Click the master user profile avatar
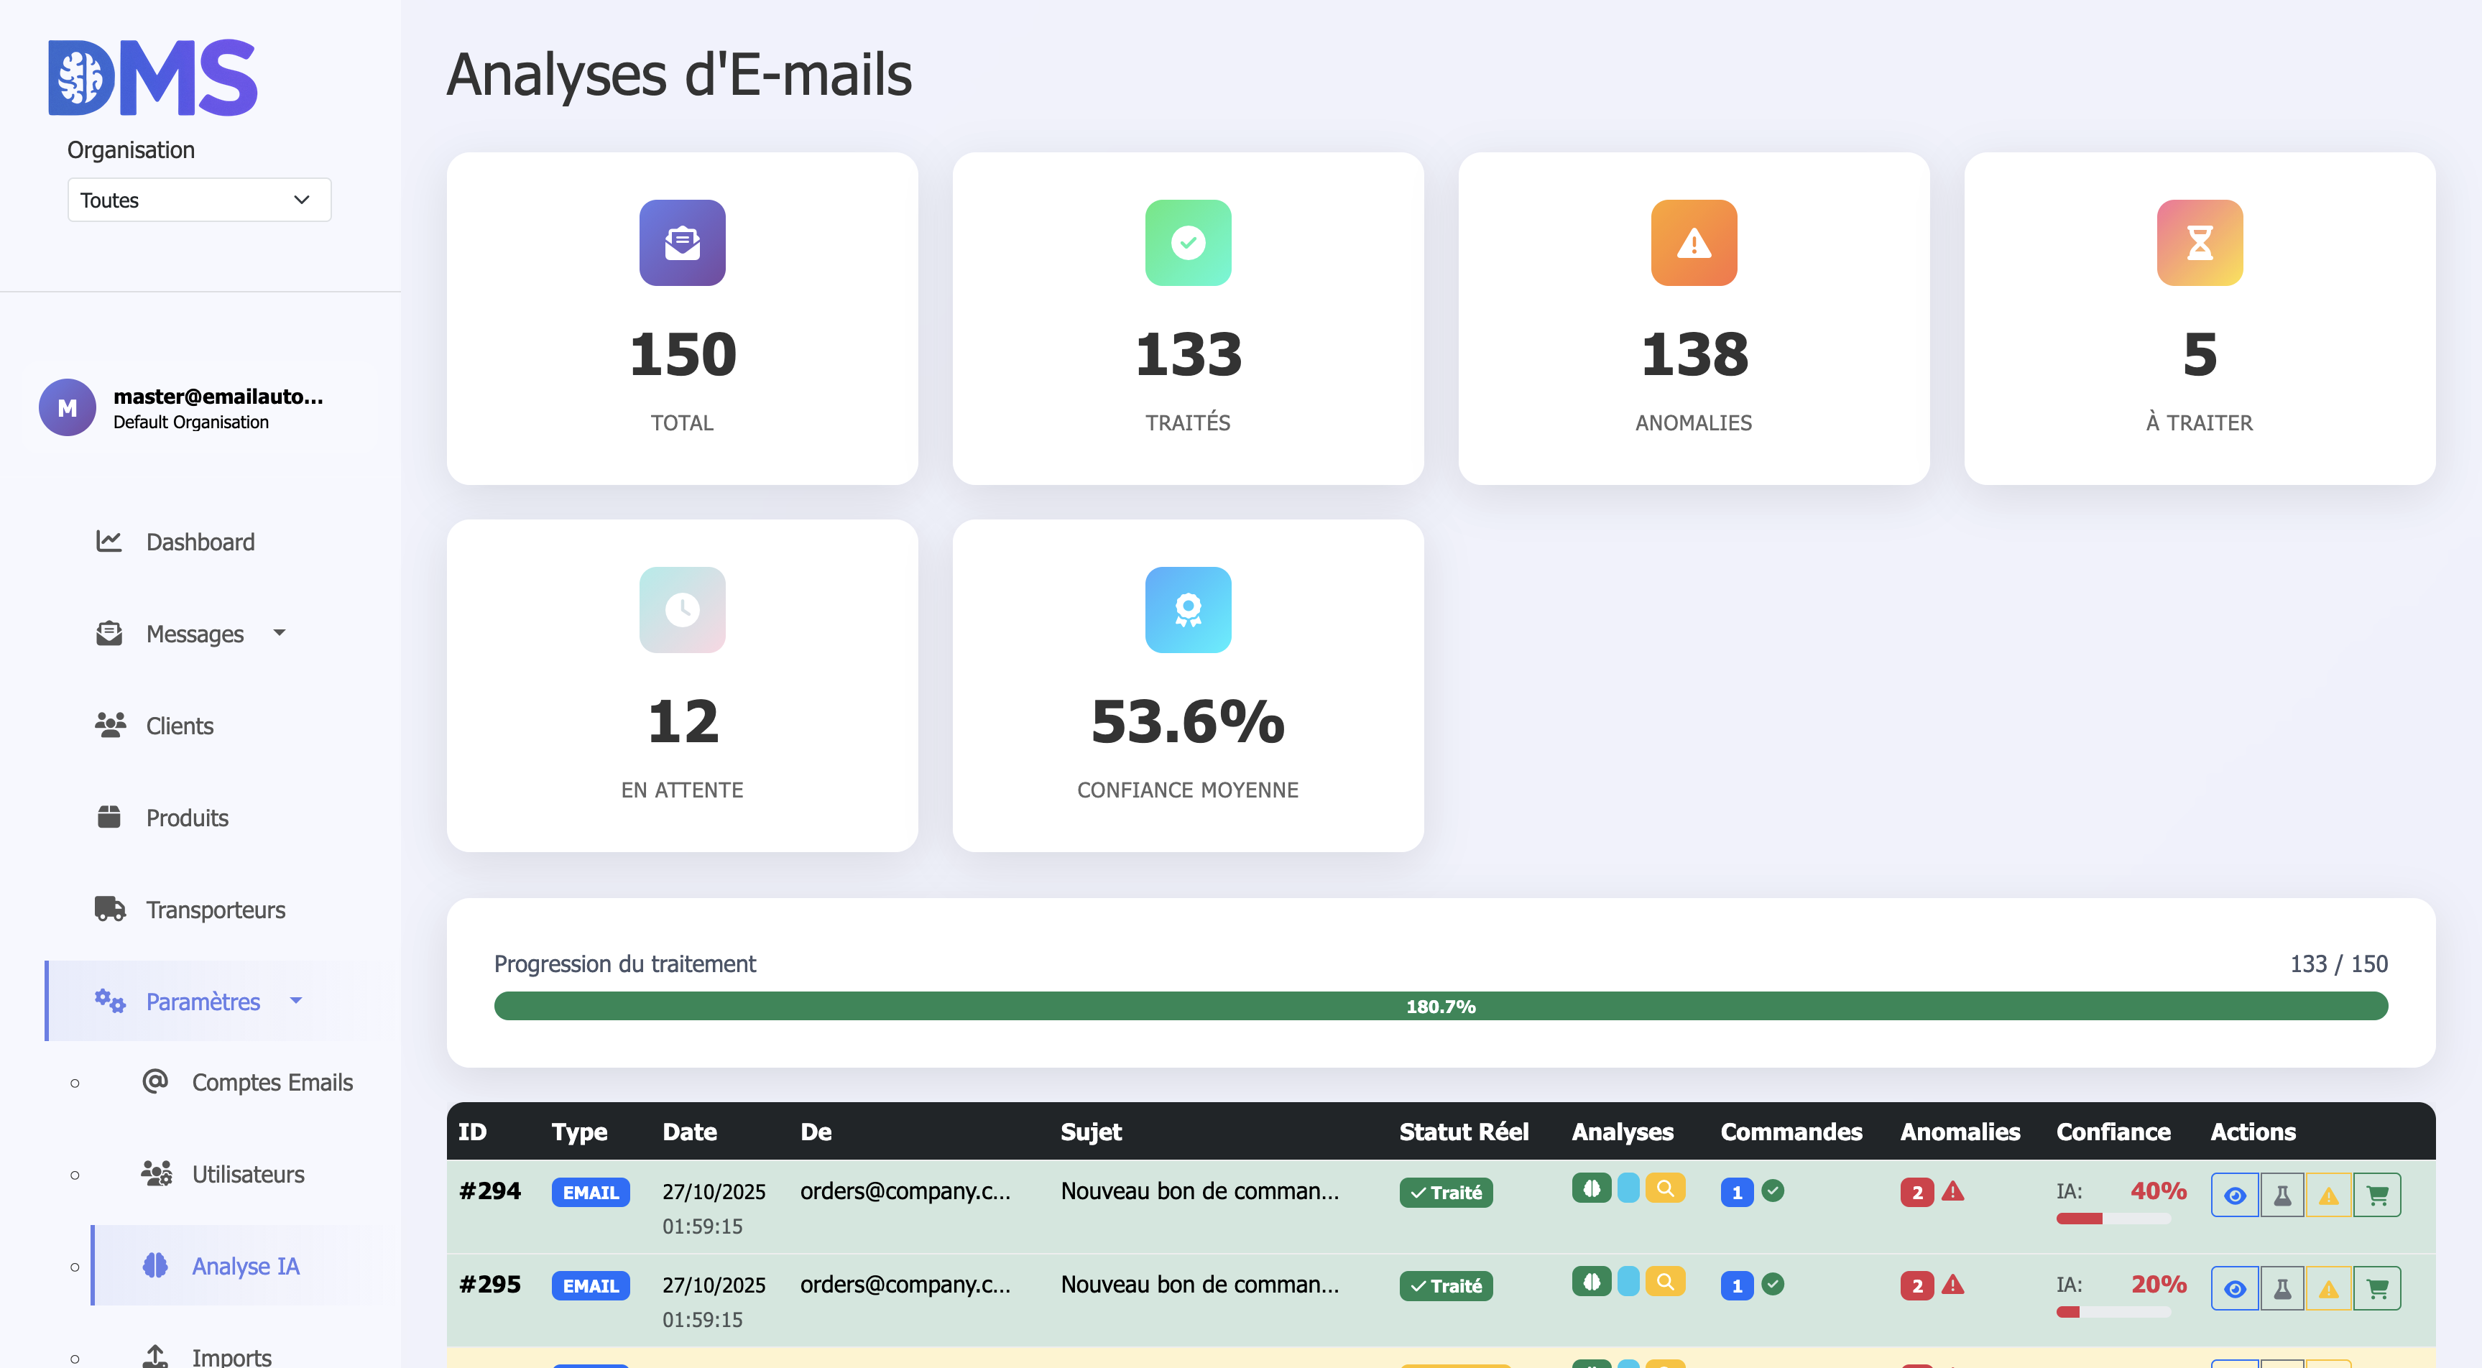The height and width of the screenshot is (1368, 2482). pyautogui.click(x=67, y=407)
